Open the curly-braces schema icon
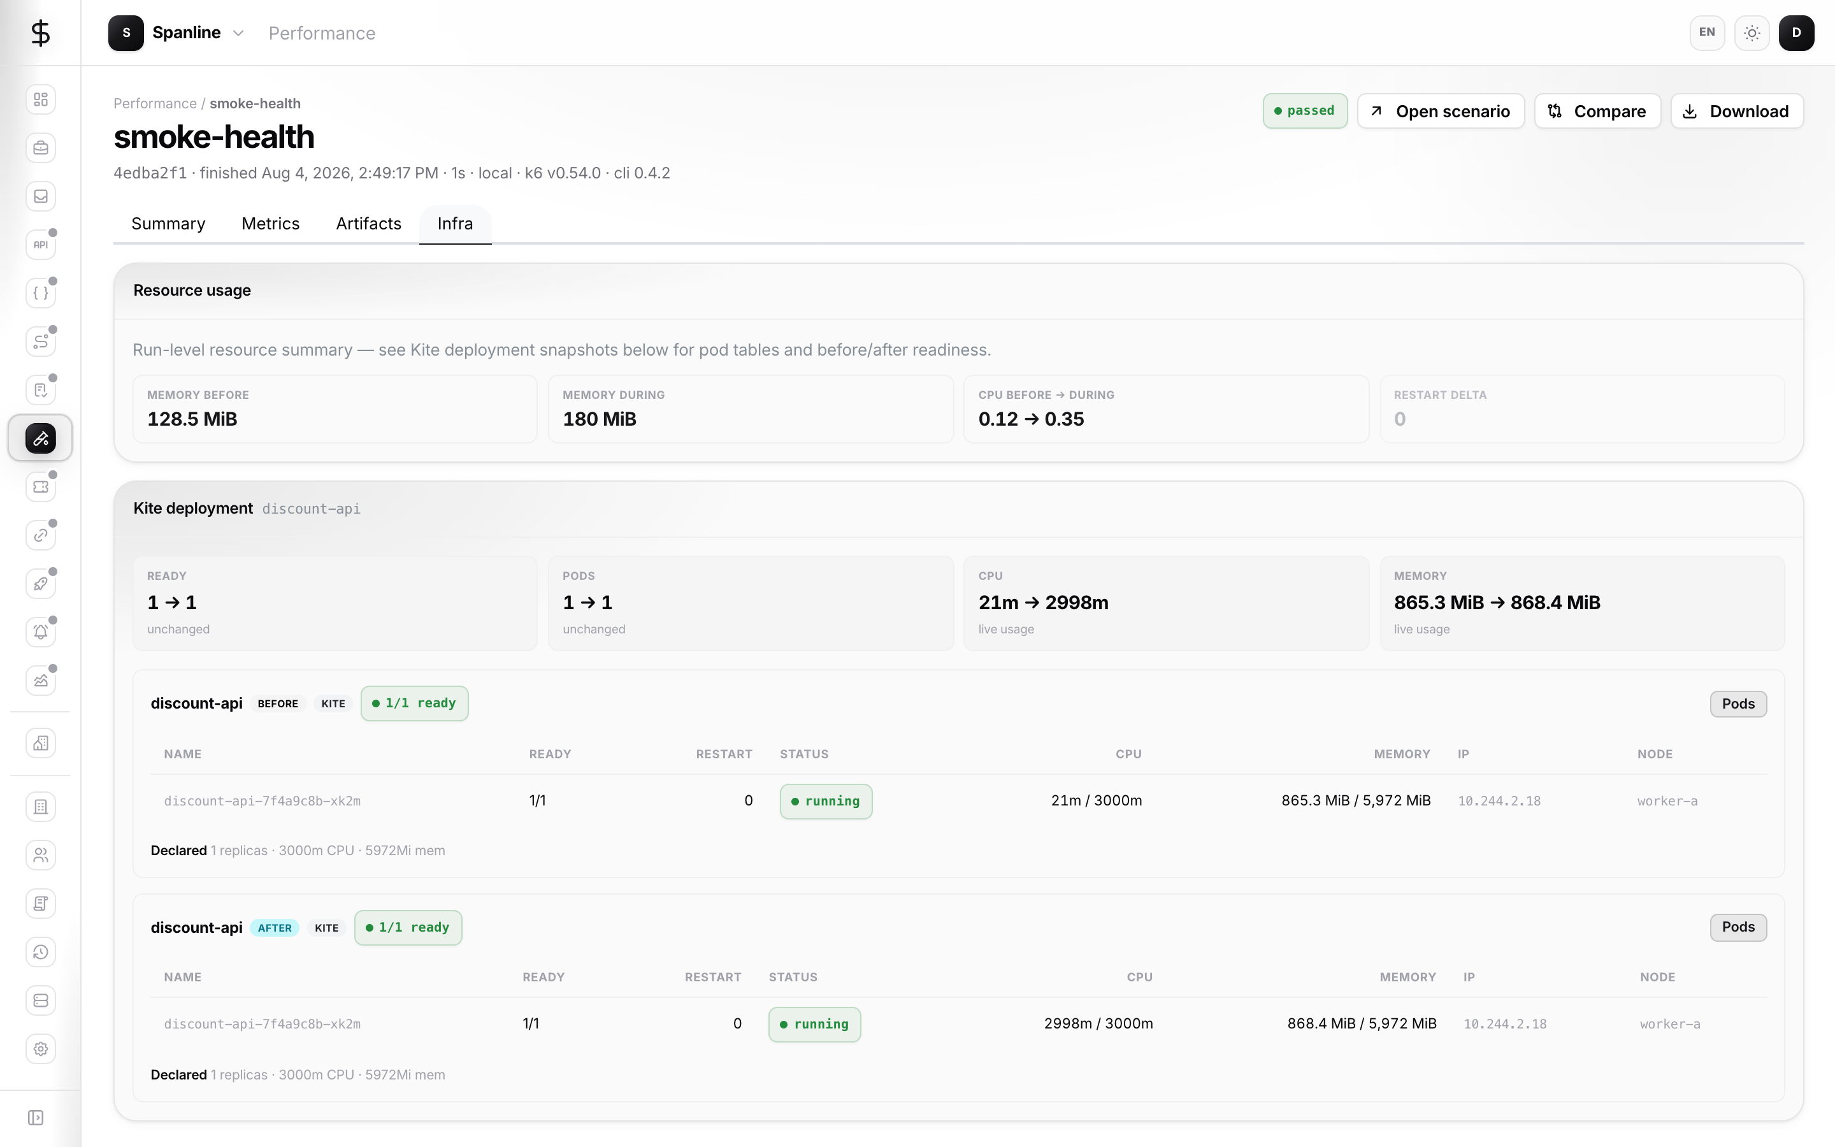The height and width of the screenshot is (1147, 1835). tap(41, 293)
